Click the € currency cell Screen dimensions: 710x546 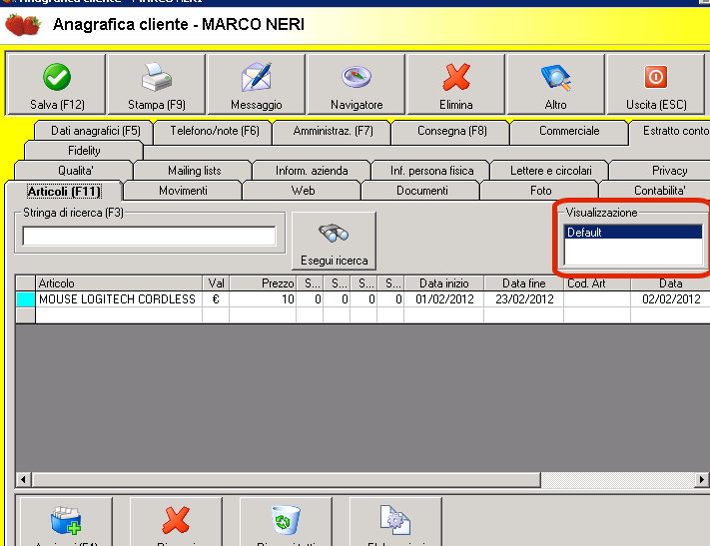[216, 299]
